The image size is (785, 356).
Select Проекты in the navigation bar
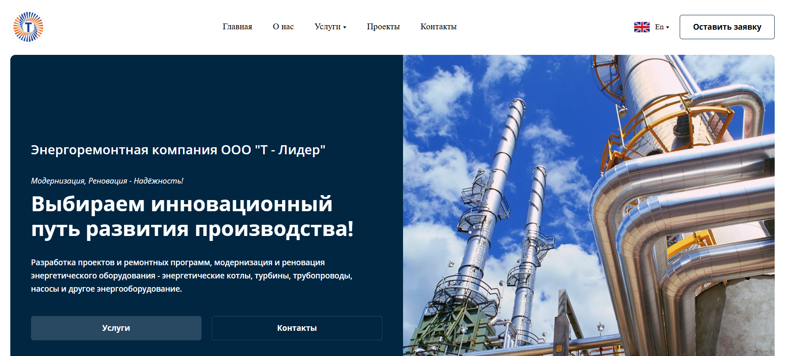pyautogui.click(x=383, y=27)
